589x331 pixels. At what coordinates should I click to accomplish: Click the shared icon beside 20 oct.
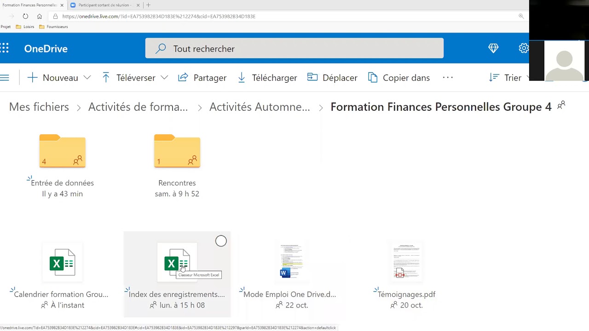[x=394, y=305]
